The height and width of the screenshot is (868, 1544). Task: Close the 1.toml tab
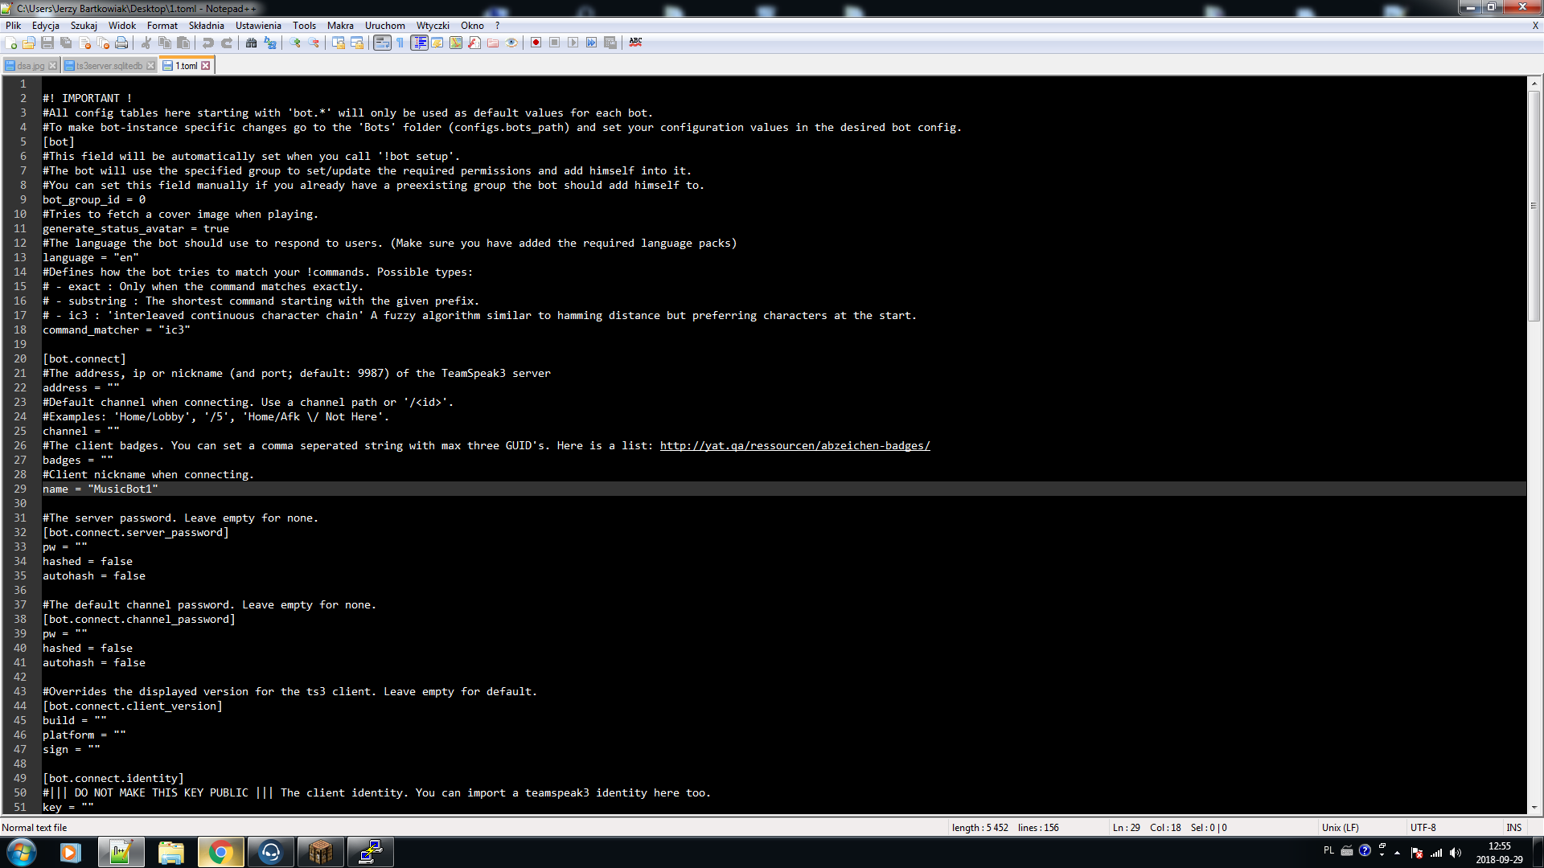[206, 66]
